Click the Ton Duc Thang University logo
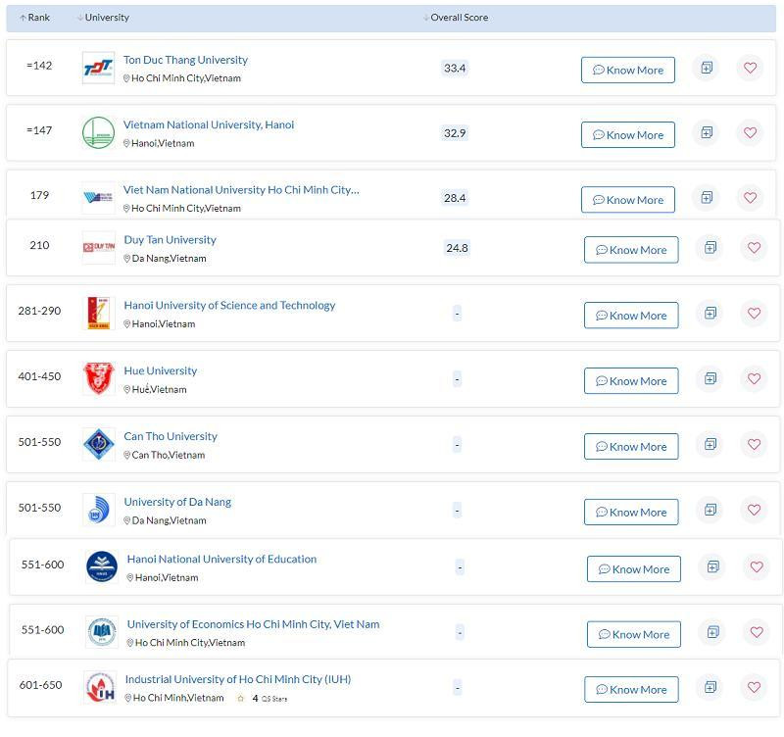Screen dimensions: 784x737 98,68
